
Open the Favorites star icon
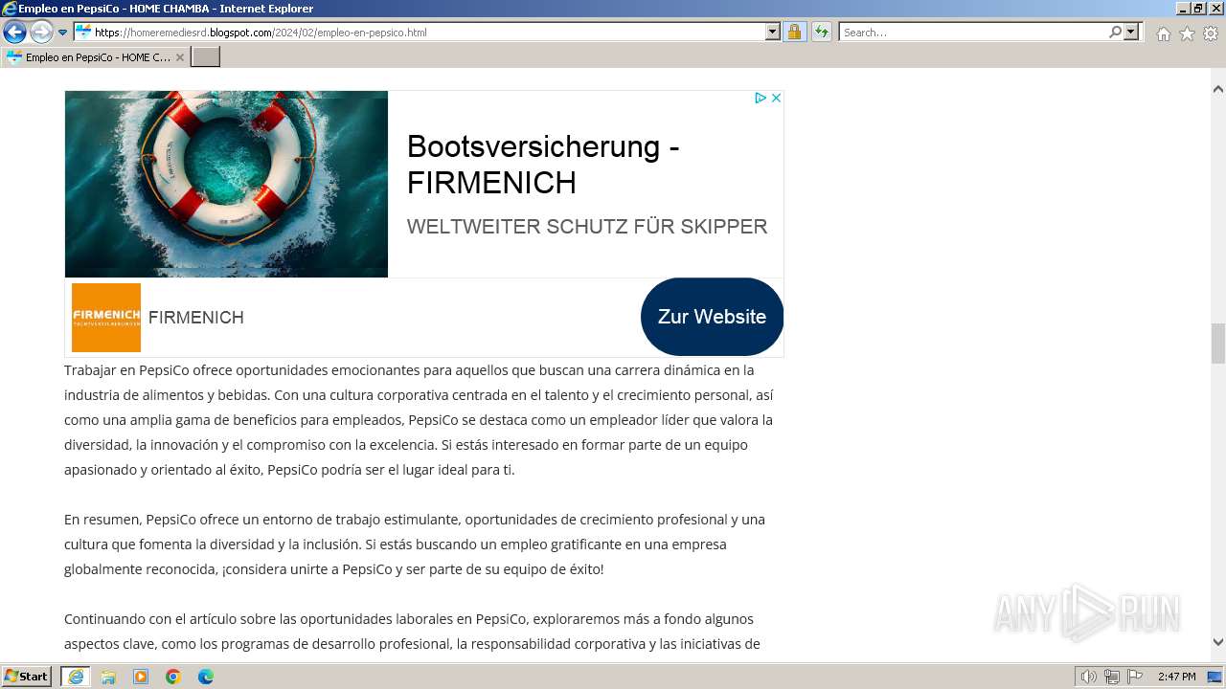tap(1187, 33)
